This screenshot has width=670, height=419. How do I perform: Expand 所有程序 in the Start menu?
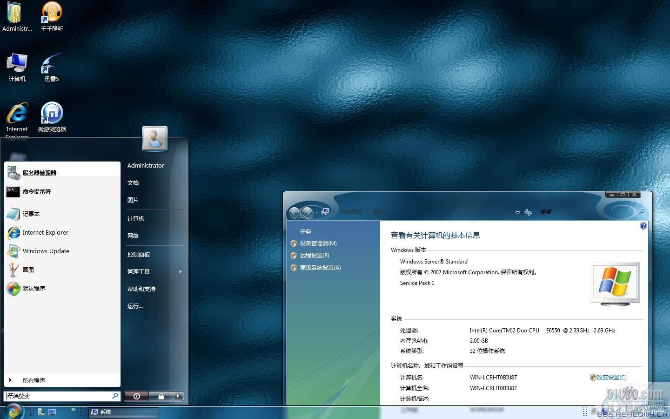pyautogui.click(x=62, y=380)
